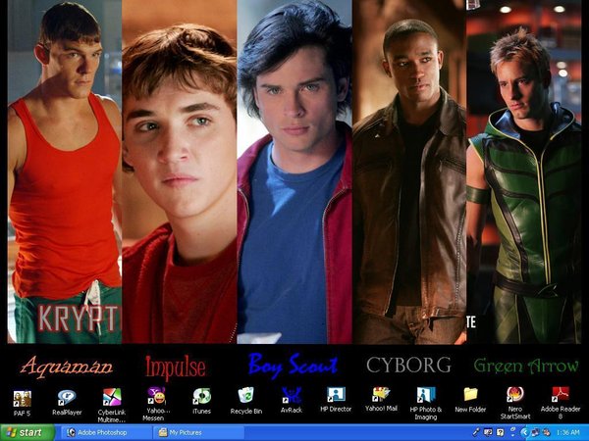Click the 1:36 AM taskbar clock
Screen dimensions: 589x441
tap(568, 433)
